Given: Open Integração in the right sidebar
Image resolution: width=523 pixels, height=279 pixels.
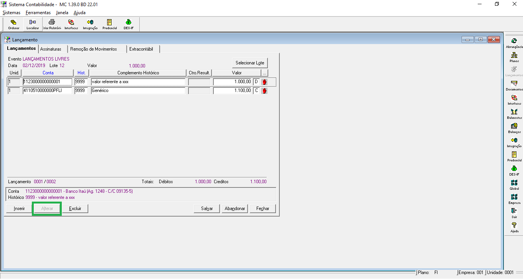Looking at the screenshot, I should coord(514,142).
